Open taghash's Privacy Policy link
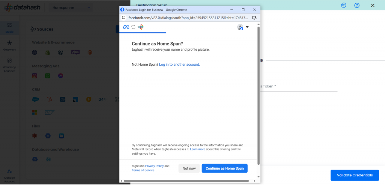The image size is (385, 185). coord(155,166)
